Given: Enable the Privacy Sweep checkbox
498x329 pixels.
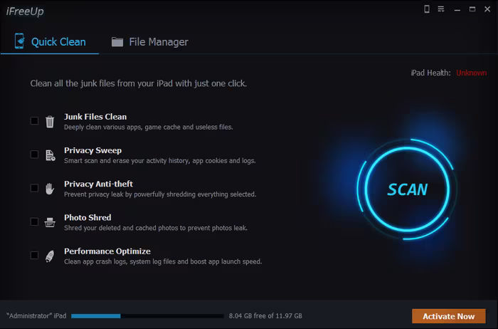Looking at the screenshot, I should [x=34, y=155].
